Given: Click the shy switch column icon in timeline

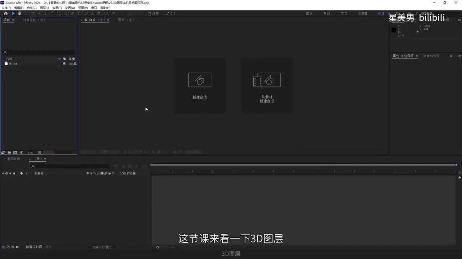Looking at the screenshot, I should tap(88, 173).
